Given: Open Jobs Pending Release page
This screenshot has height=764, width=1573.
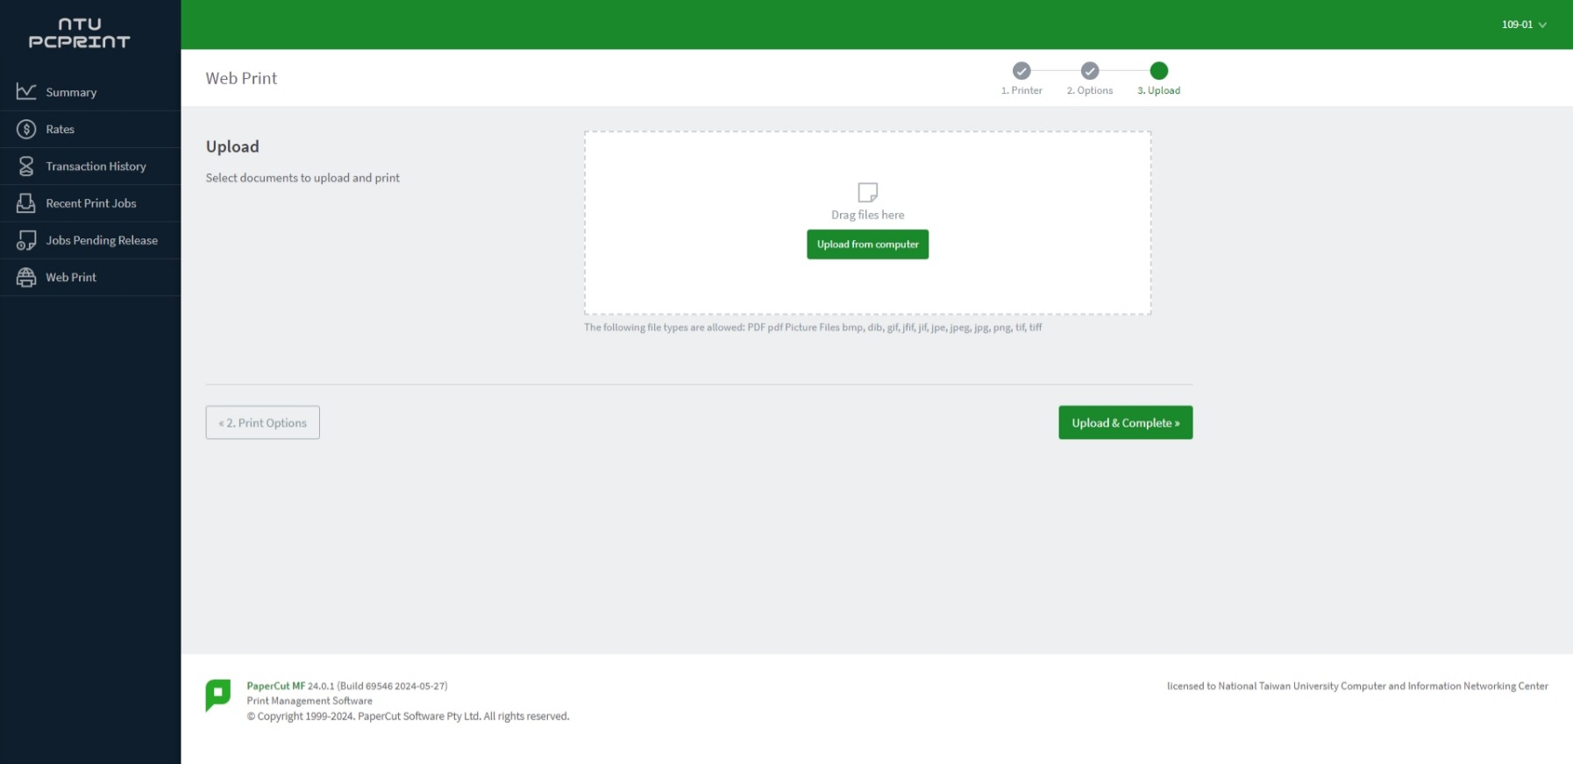Looking at the screenshot, I should (90, 240).
